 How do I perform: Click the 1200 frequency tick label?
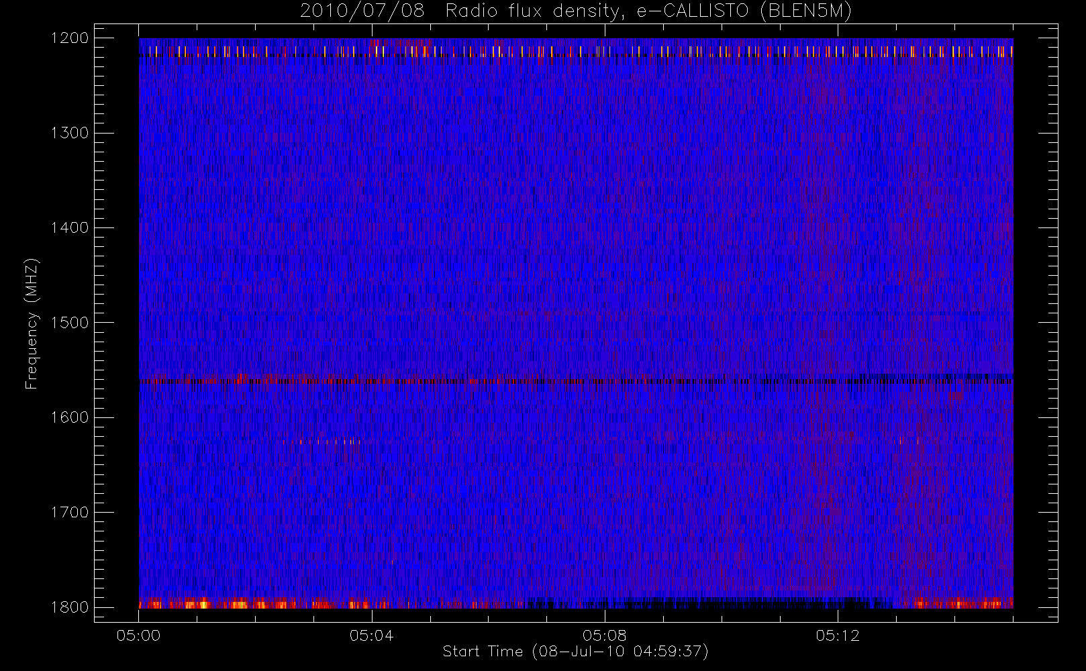coord(70,38)
